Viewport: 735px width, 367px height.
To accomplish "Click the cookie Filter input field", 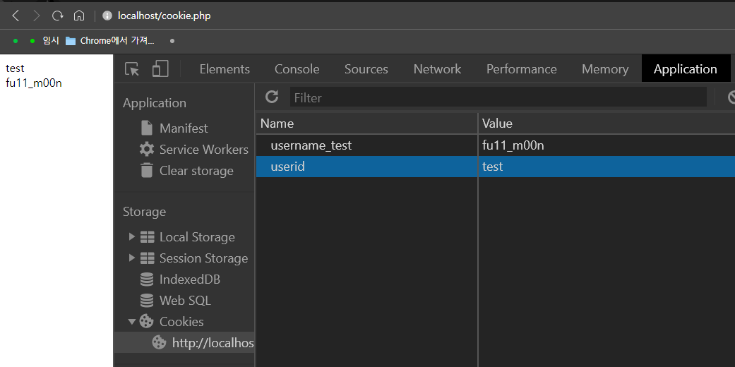I will [x=498, y=97].
